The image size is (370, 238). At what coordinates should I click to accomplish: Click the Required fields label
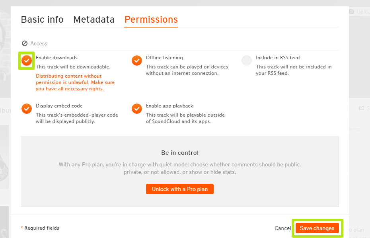40,228
